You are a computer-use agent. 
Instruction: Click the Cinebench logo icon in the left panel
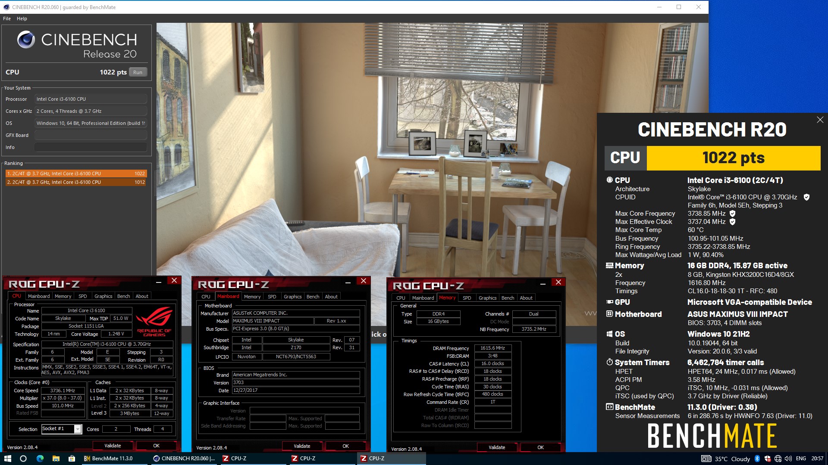click(26, 40)
